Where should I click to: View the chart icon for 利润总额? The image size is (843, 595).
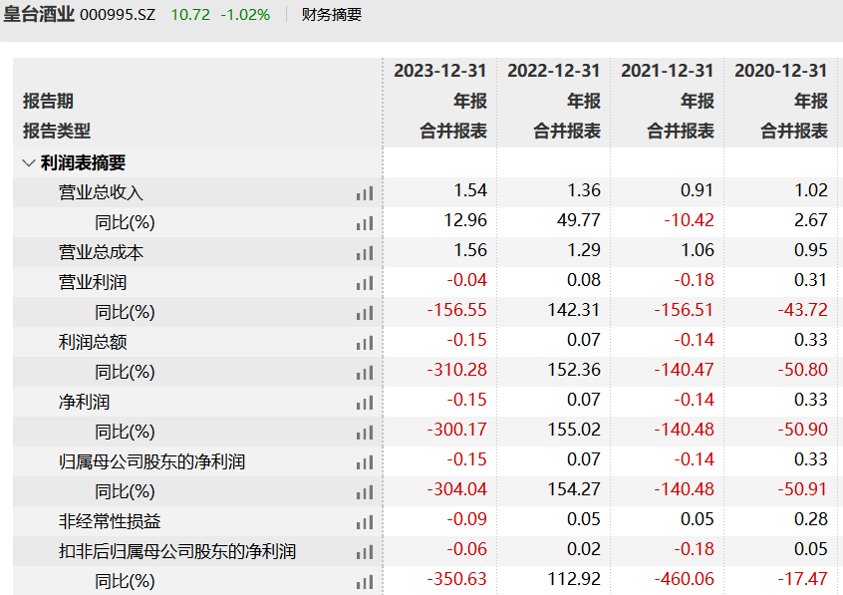(365, 343)
